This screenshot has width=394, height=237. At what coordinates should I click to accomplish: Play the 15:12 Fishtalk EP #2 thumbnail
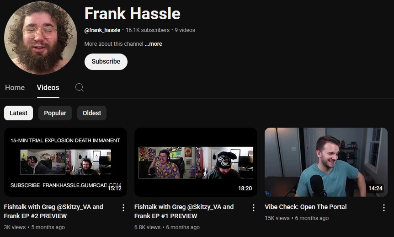tap(65, 162)
